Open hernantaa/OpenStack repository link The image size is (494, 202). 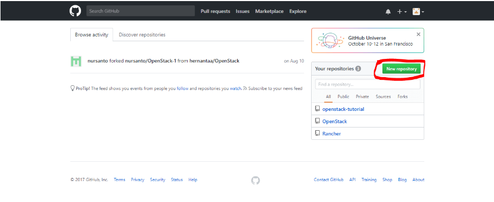tap(214, 61)
